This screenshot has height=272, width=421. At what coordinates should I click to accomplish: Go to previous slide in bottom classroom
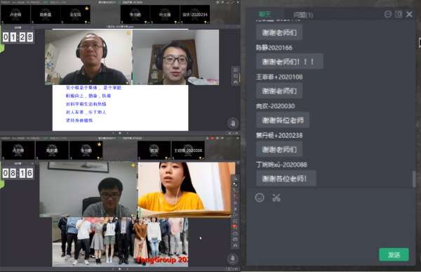[x=113, y=268]
